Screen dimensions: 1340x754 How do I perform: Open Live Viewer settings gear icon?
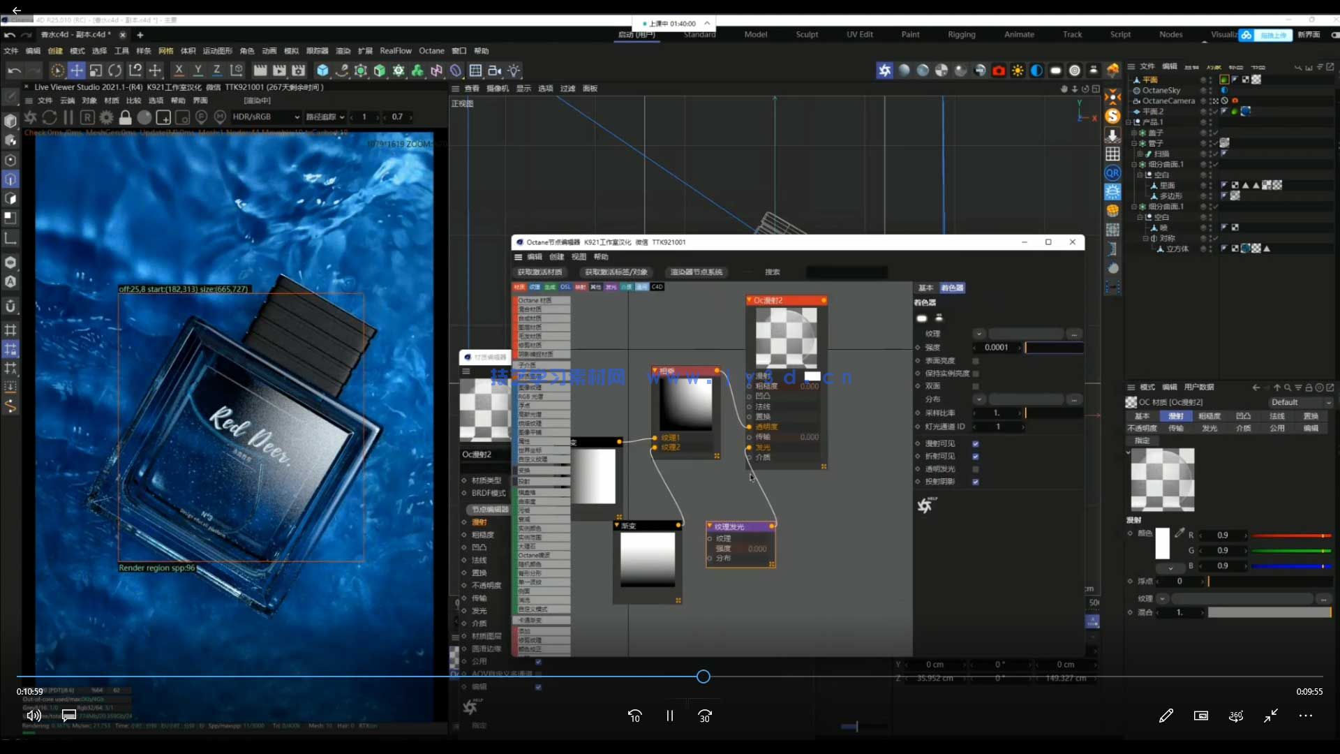coord(106,117)
